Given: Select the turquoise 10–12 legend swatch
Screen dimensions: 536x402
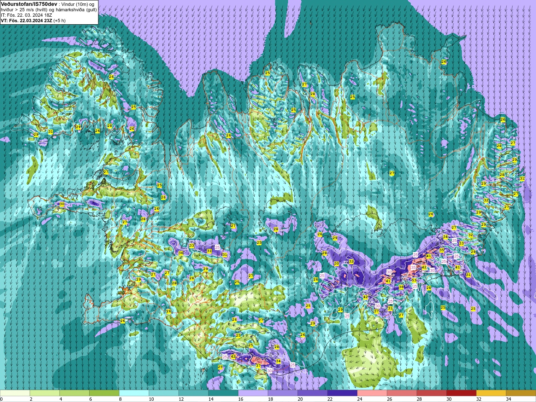Looking at the screenshot, I should coord(164,393).
